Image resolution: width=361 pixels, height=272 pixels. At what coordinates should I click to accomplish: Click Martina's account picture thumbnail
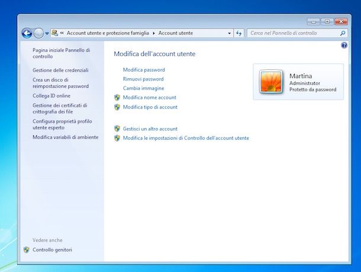click(272, 82)
